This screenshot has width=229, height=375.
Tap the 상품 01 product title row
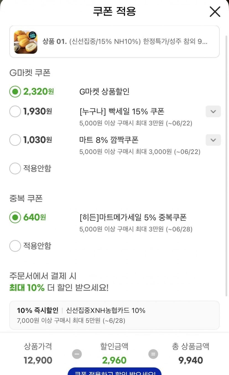(114, 42)
